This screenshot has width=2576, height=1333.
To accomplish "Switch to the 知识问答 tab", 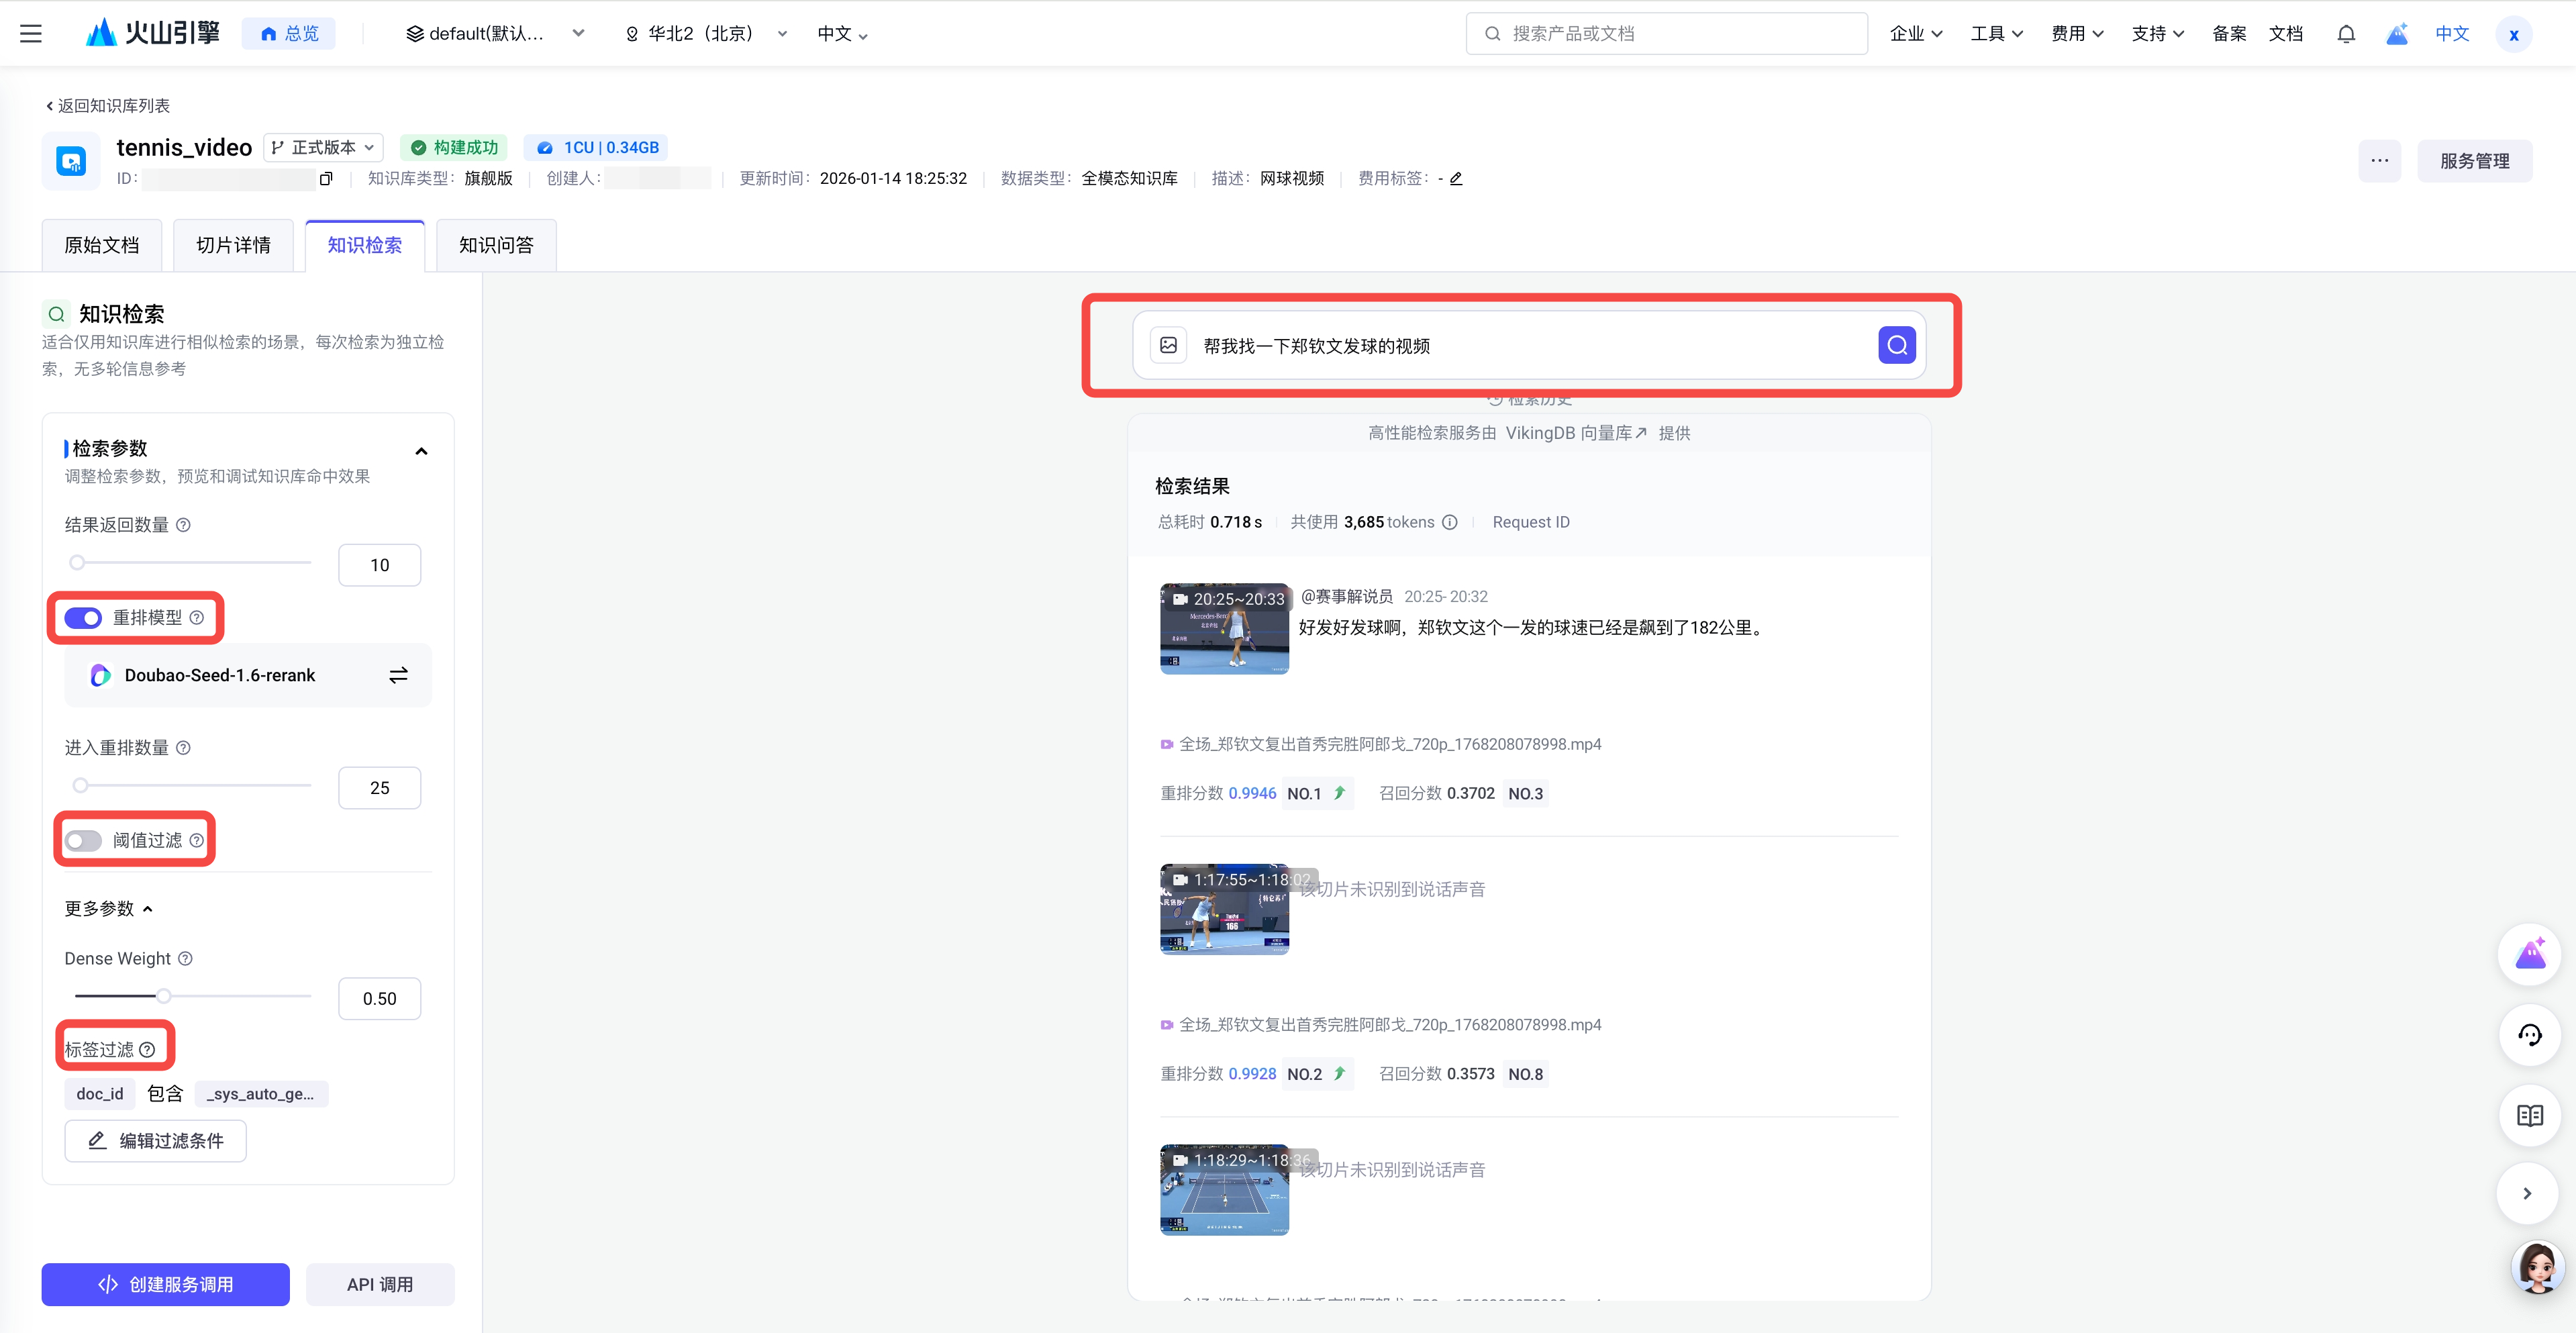I will 496,245.
